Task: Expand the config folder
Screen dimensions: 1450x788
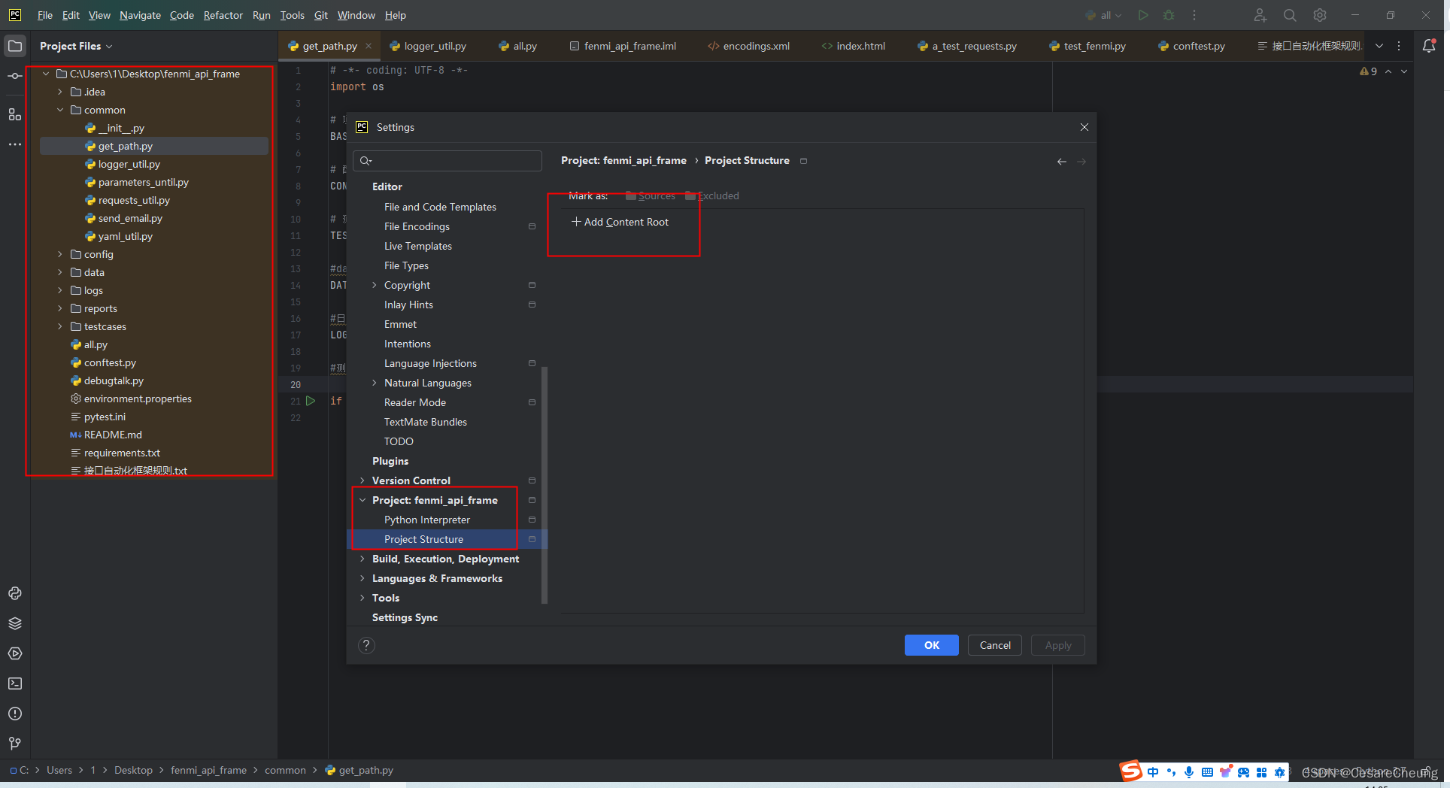Action: point(60,254)
